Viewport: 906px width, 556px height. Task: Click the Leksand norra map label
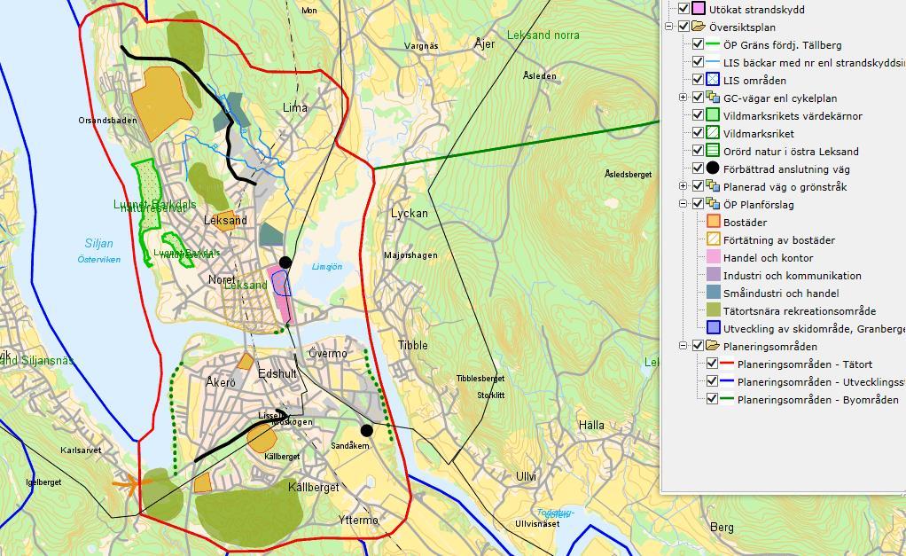point(543,35)
